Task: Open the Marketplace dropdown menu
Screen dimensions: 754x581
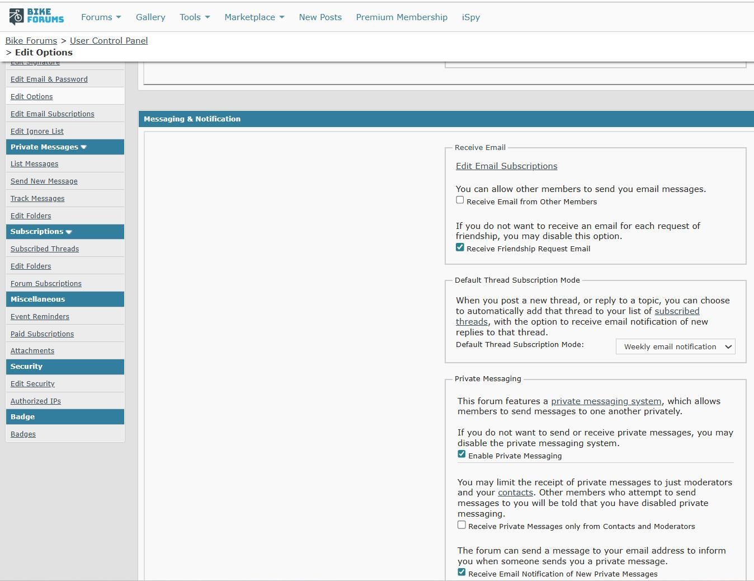Action: point(254,17)
